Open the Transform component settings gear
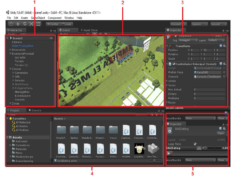Image resolution: width=235 pixels, height=177 pixels. click(x=224, y=46)
